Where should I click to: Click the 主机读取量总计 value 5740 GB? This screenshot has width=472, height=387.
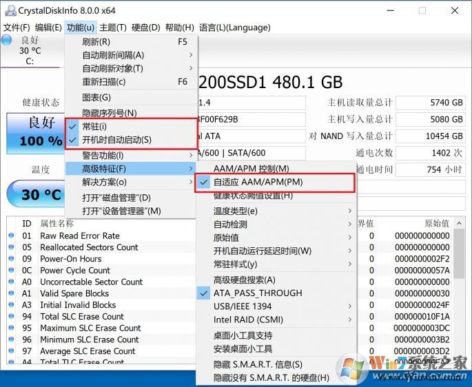[x=431, y=103]
